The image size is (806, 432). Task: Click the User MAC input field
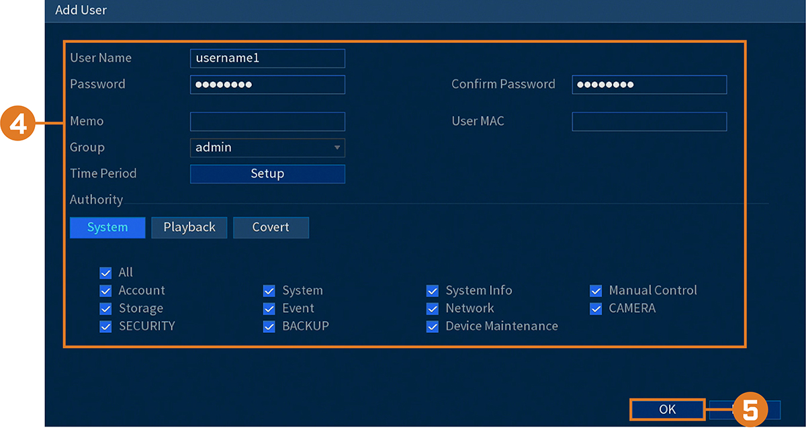pos(650,122)
